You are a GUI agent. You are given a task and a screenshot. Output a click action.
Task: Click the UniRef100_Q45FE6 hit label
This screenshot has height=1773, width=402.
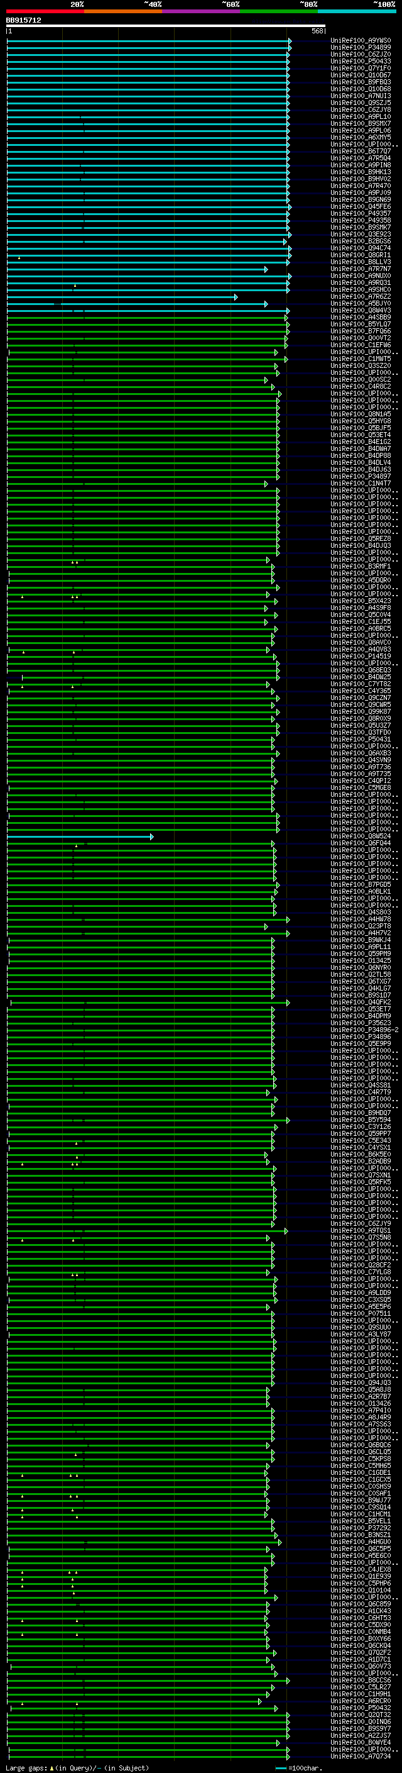[x=361, y=206]
